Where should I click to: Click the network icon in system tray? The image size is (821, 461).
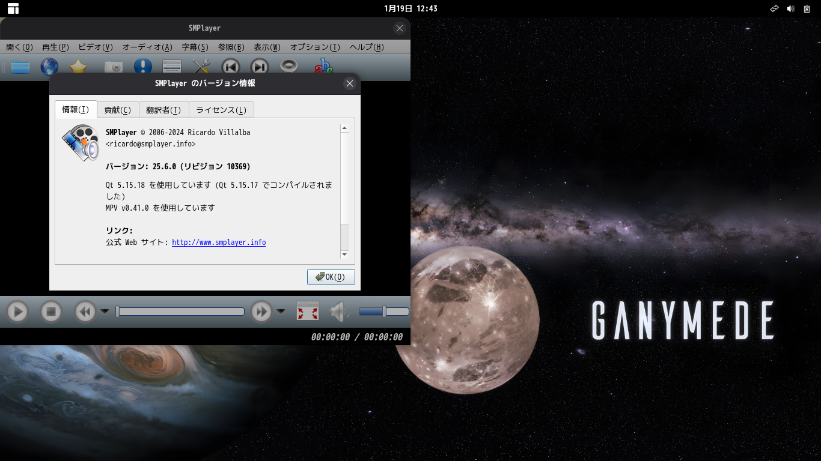774,8
